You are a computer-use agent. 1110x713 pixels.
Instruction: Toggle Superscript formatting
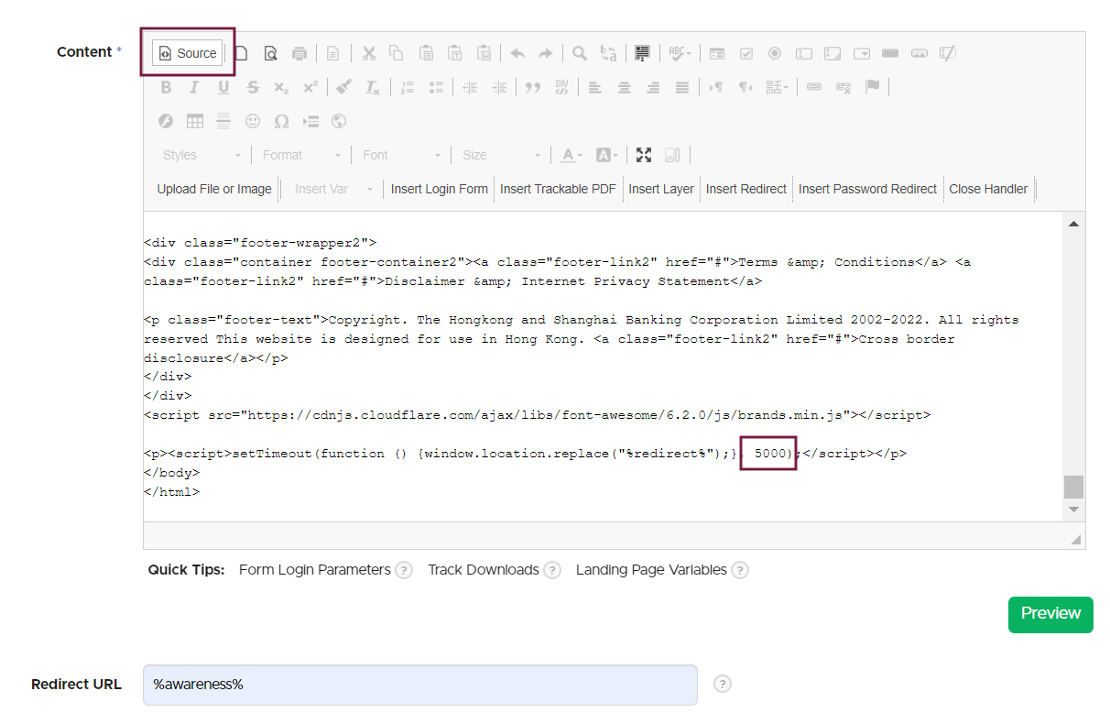coord(310,88)
